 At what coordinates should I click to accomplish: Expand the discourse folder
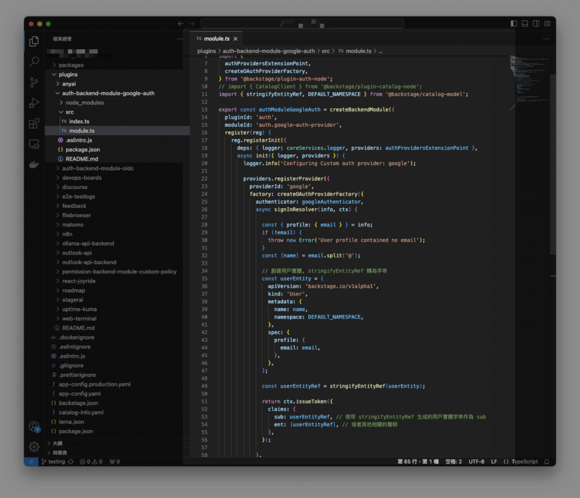[x=118, y=187]
